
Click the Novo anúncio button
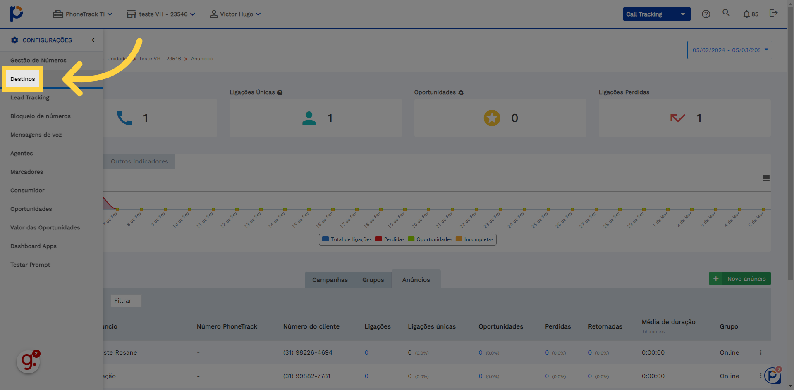[x=740, y=279]
